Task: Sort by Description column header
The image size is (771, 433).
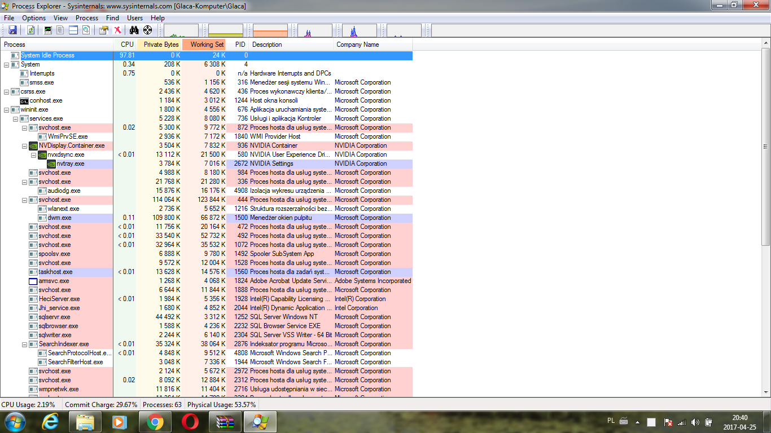Action: pyautogui.click(x=291, y=45)
